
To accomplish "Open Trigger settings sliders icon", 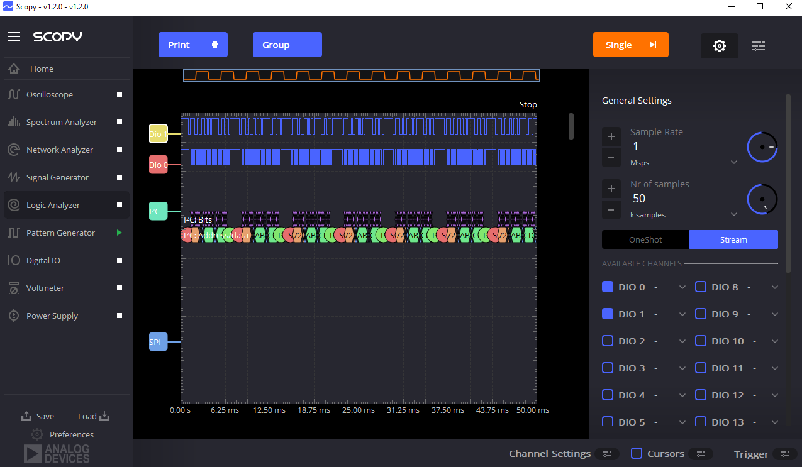I will click(x=784, y=454).
